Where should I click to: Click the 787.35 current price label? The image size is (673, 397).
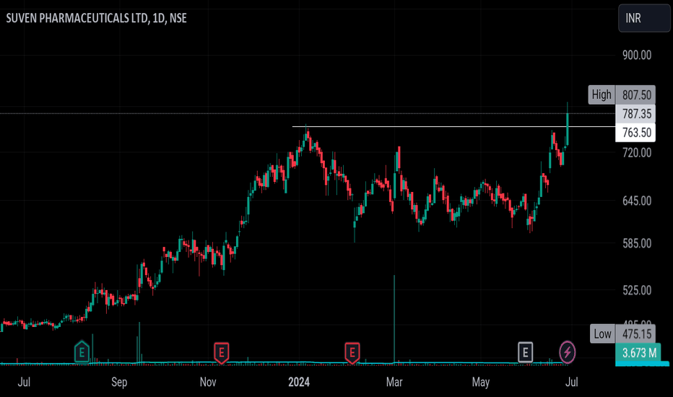[636, 114]
